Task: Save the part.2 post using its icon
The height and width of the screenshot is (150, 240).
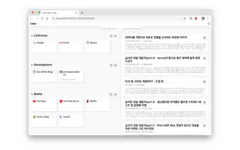Action: tap(204, 102)
